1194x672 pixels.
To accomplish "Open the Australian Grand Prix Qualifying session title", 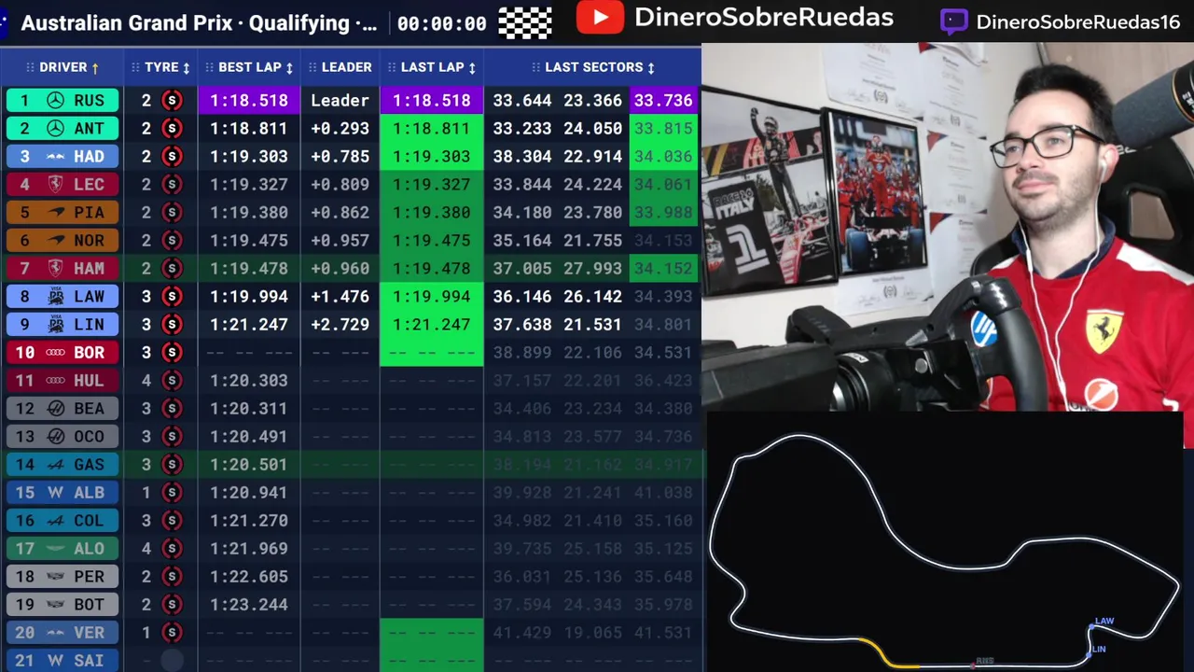I will coord(199,23).
